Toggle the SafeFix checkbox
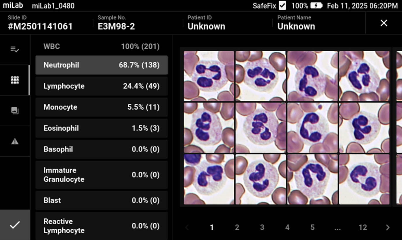Screen dimensions: 402x240 [282, 5]
